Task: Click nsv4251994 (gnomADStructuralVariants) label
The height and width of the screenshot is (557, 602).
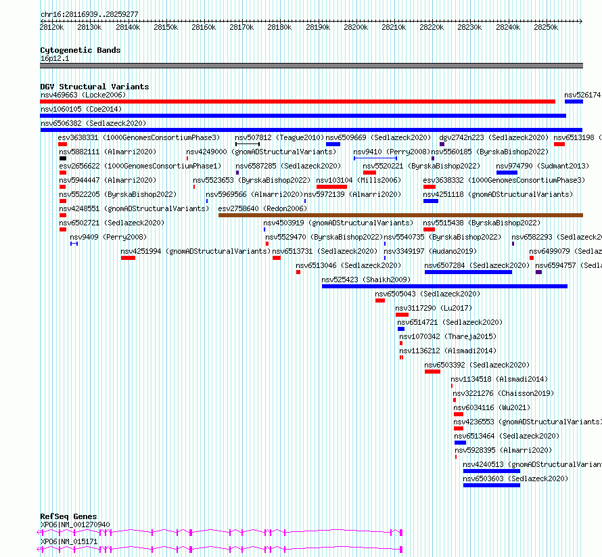Action: point(195,251)
